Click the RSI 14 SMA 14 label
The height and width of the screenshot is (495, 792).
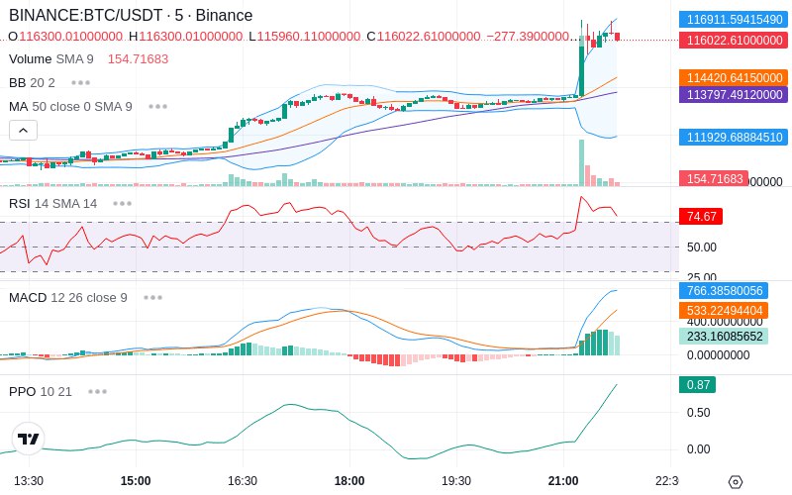click(53, 204)
